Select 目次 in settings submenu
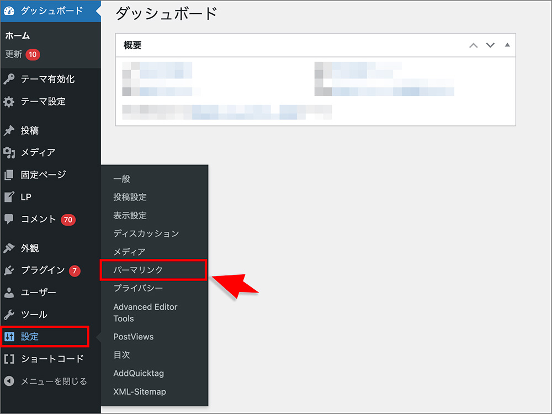This screenshot has height=414, width=552. click(122, 355)
